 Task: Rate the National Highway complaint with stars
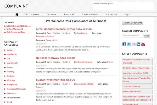pyautogui.click(x=41, y=66)
